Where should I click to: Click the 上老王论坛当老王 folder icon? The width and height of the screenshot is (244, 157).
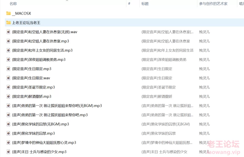coord(9,23)
